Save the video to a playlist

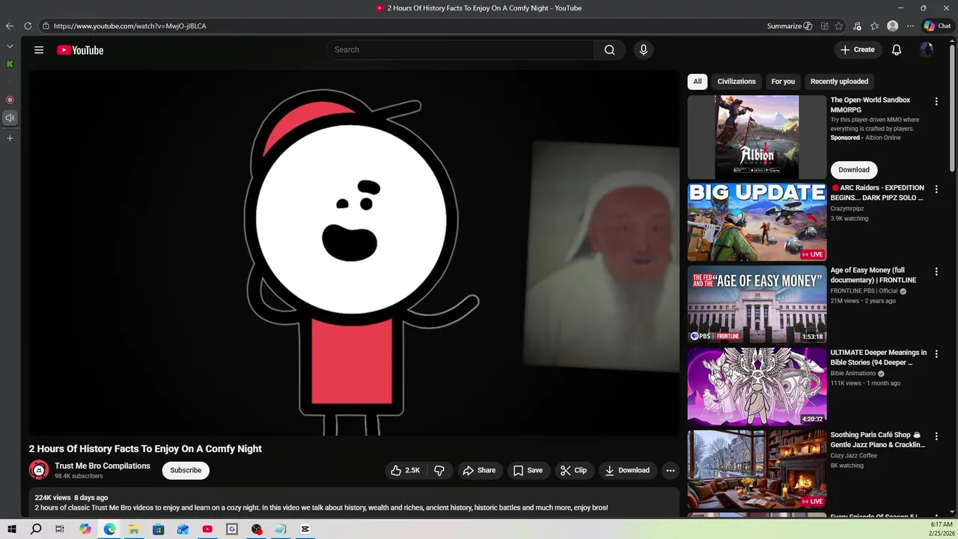(528, 470)
